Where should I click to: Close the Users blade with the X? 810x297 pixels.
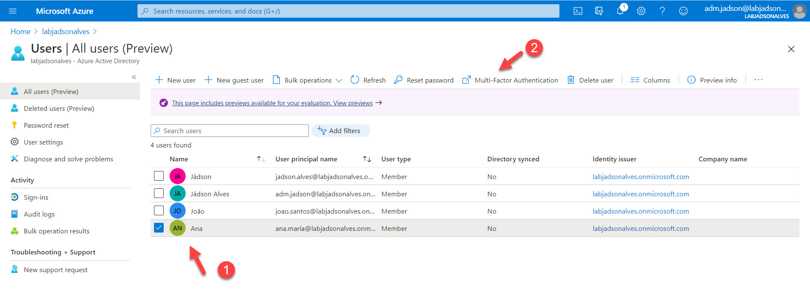point(791,49)
